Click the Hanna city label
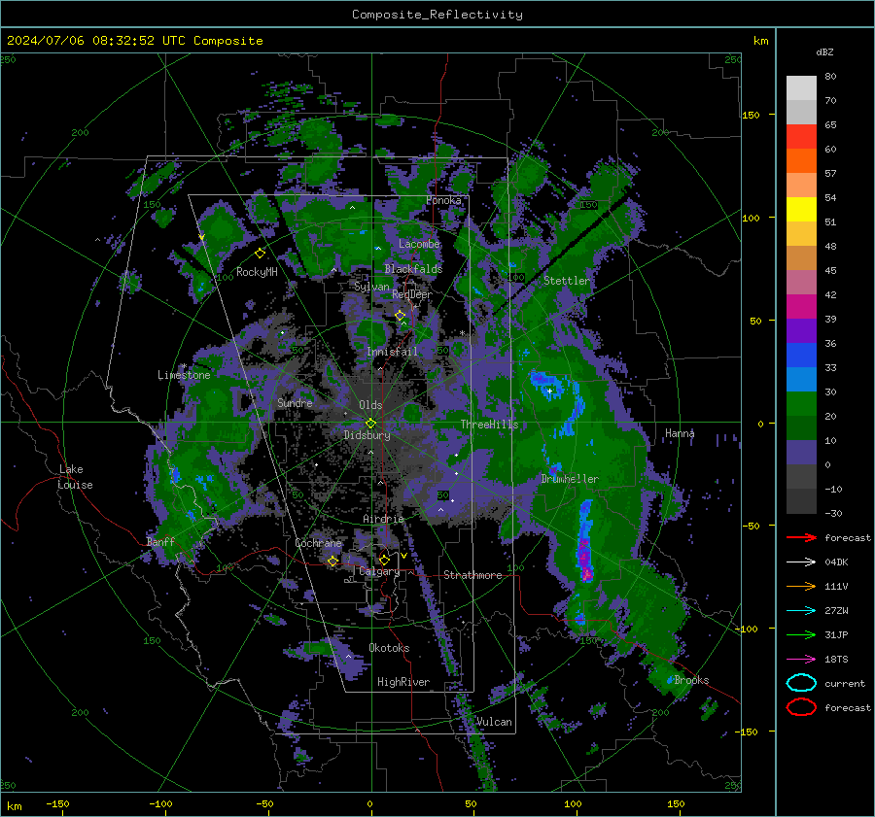Image resolution: width=875 pixels, height=817 pixels. [680, 433]
